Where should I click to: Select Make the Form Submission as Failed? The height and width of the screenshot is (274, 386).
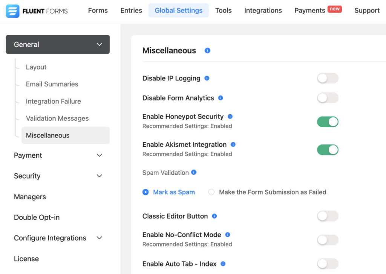(211, 192)
